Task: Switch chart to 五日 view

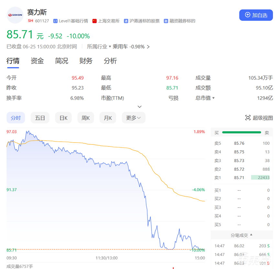Action: tap(40, 118)
